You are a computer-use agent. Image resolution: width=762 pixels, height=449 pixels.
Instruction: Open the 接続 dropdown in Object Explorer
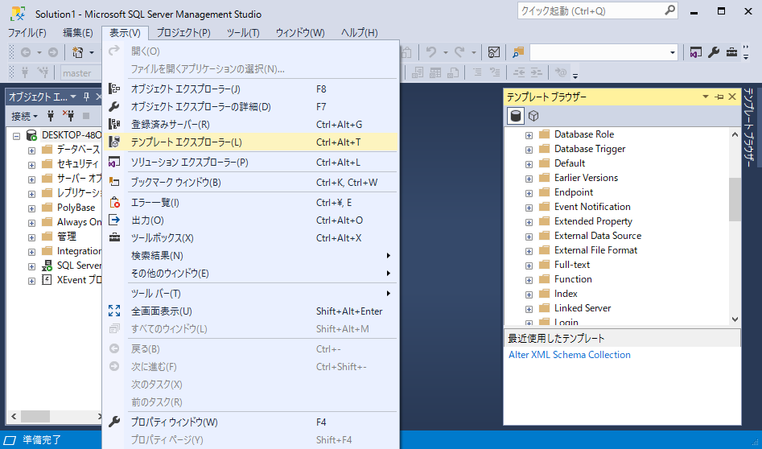pyautogui.click(x=25, y=116)
